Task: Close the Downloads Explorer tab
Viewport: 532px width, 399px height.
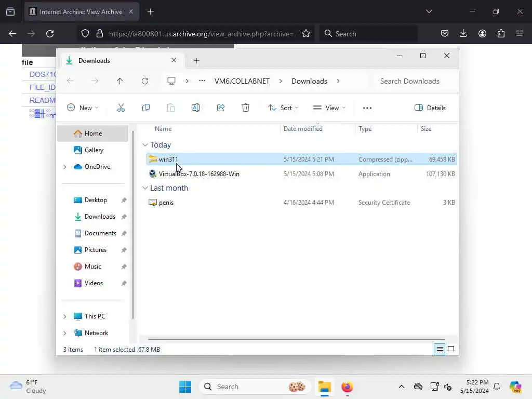Action: click(x=174, y=60)
